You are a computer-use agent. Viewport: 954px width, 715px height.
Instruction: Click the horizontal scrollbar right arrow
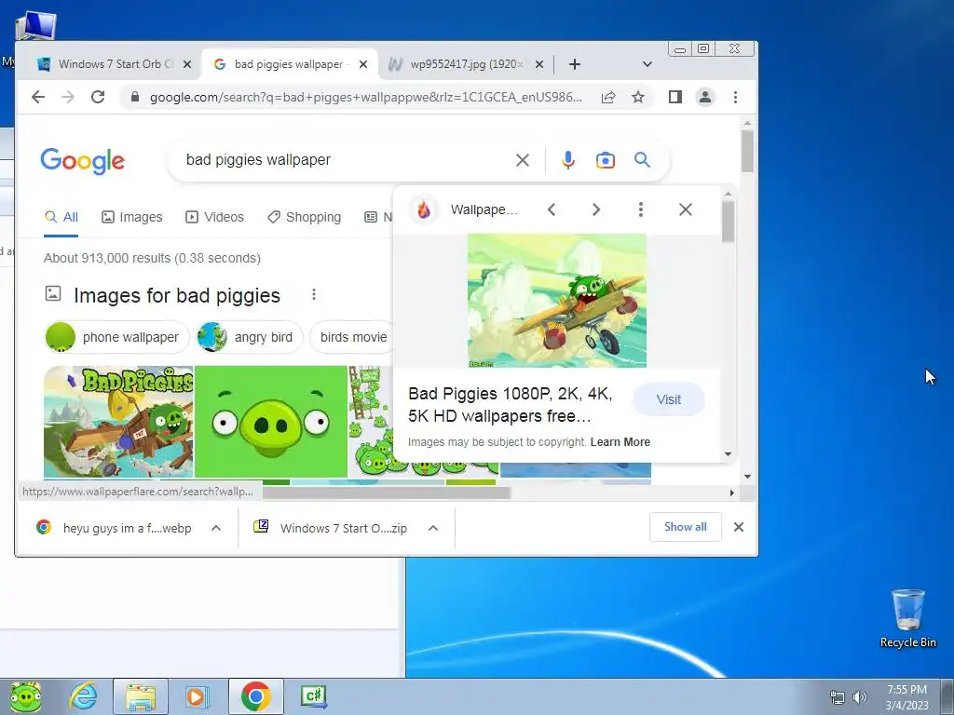coord(732,492)
